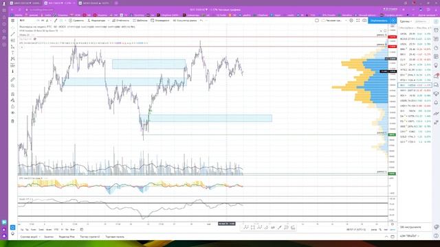This screenshot has height=247, width=440.
Task: Open the Заметки notes tab
Action: pyautogui.click(x=49, y=237)
